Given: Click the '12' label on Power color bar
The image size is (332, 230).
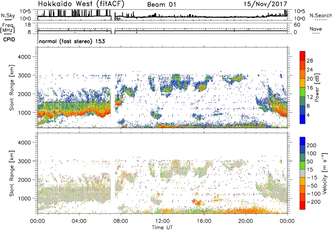Looking at the screenshot, I should tap(310, 97).
